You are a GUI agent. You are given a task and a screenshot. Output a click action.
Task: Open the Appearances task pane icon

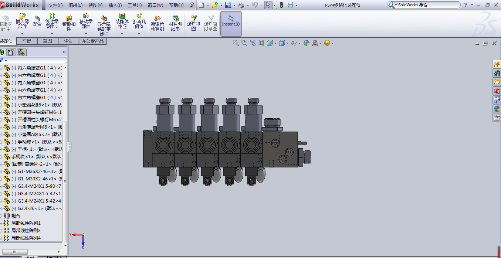click(x=497, y=109)
